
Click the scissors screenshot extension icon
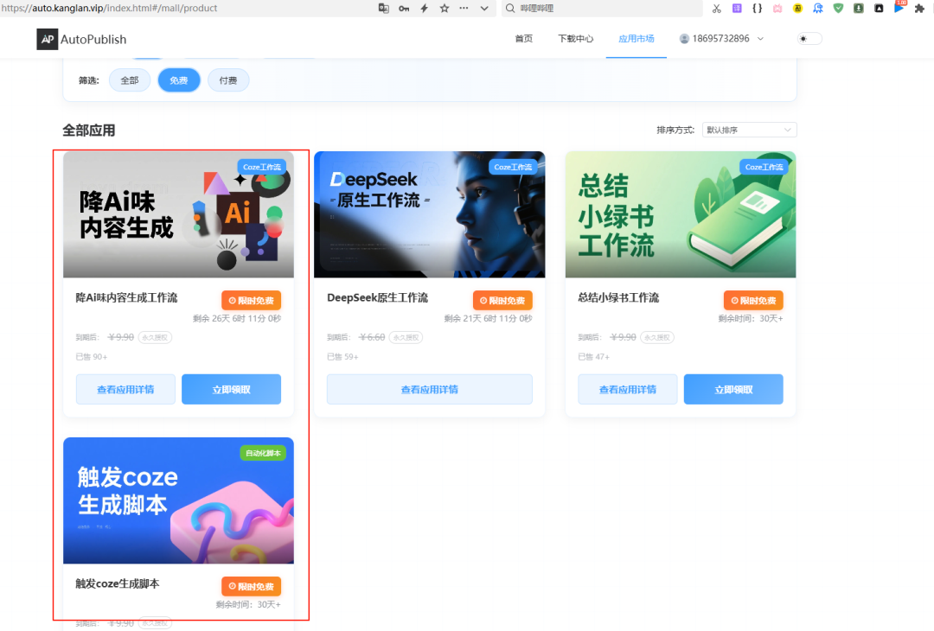point(717,9)
